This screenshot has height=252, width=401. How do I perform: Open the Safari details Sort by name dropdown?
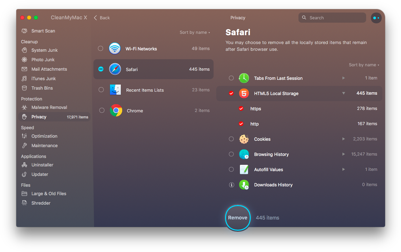click(364, 65)
